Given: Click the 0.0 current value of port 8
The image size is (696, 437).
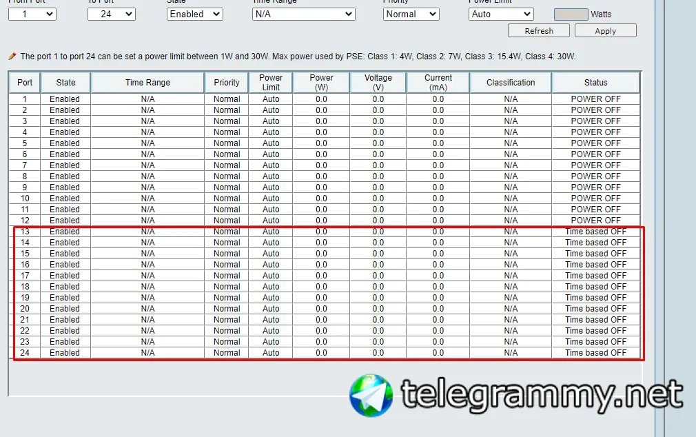Looking at the screenshot, I should click(x=438, y=176).
